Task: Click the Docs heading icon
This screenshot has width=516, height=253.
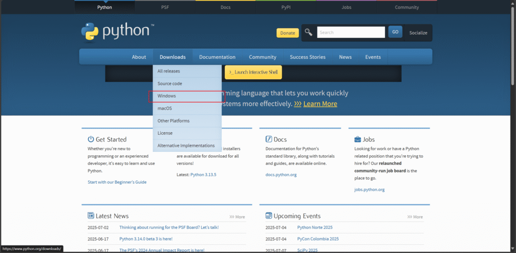Action: point(269,139)
